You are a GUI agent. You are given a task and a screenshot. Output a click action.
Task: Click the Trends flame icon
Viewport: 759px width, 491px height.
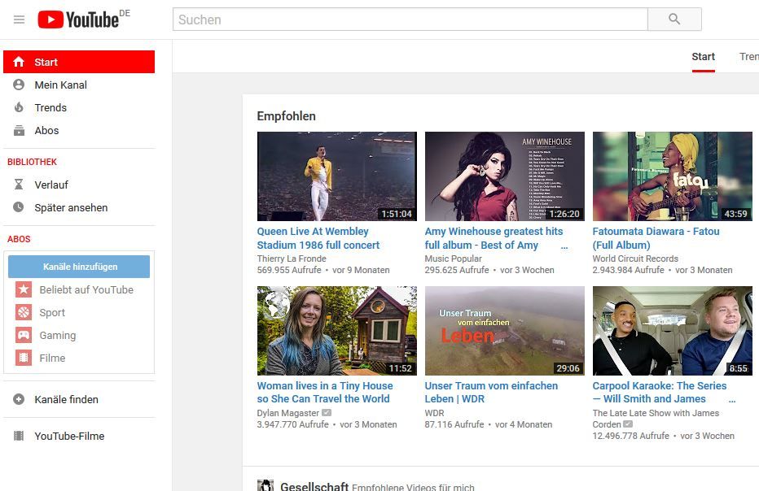coord(19,107)
